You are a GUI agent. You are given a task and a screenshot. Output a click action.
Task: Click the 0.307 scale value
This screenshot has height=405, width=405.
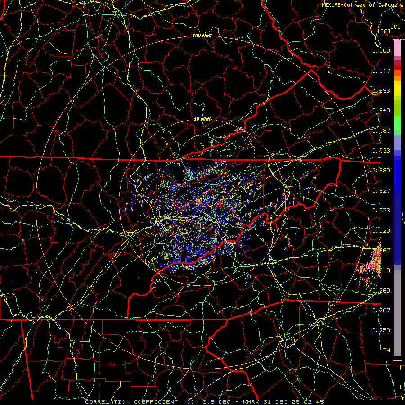tap(381, 310)
